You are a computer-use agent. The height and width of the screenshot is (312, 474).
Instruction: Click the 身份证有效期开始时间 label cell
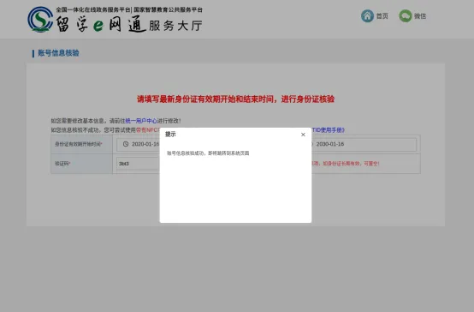point(81,144)
